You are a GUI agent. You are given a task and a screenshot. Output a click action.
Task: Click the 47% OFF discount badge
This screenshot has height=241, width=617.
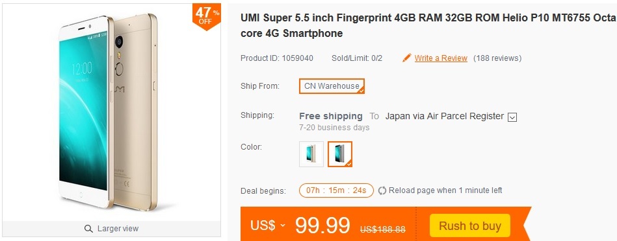click(x=206, y=17)
